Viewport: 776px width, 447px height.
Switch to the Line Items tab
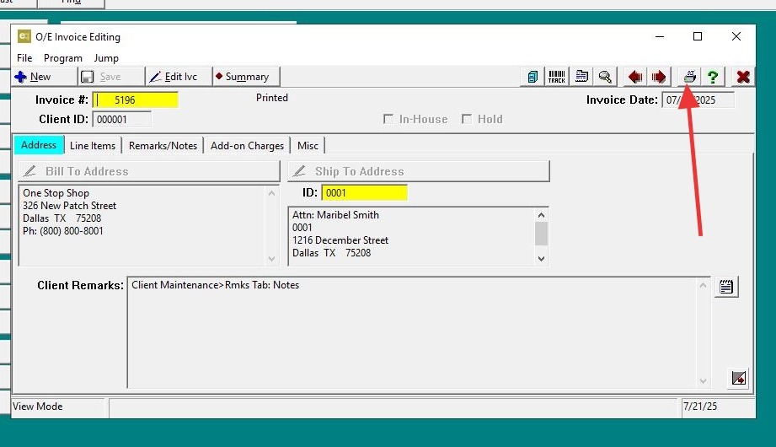pos(93,146)
